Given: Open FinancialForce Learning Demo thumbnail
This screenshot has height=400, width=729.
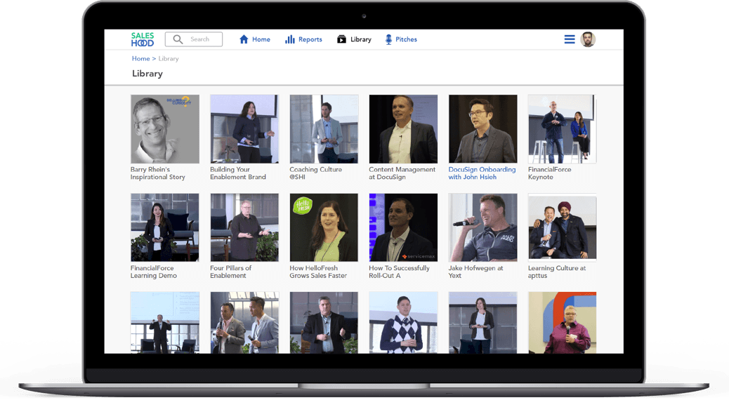Looking at the screenshot, I should [165, 227].
